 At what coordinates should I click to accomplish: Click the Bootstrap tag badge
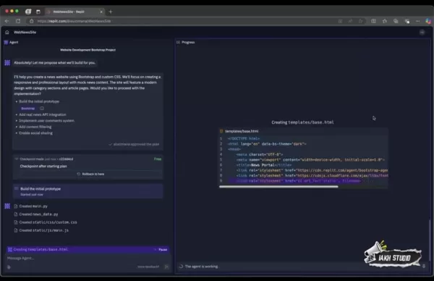pos(28,109)
